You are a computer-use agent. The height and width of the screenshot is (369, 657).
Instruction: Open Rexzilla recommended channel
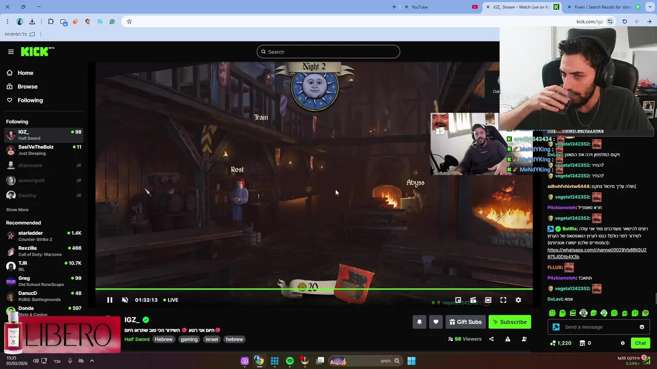[44, 251]
